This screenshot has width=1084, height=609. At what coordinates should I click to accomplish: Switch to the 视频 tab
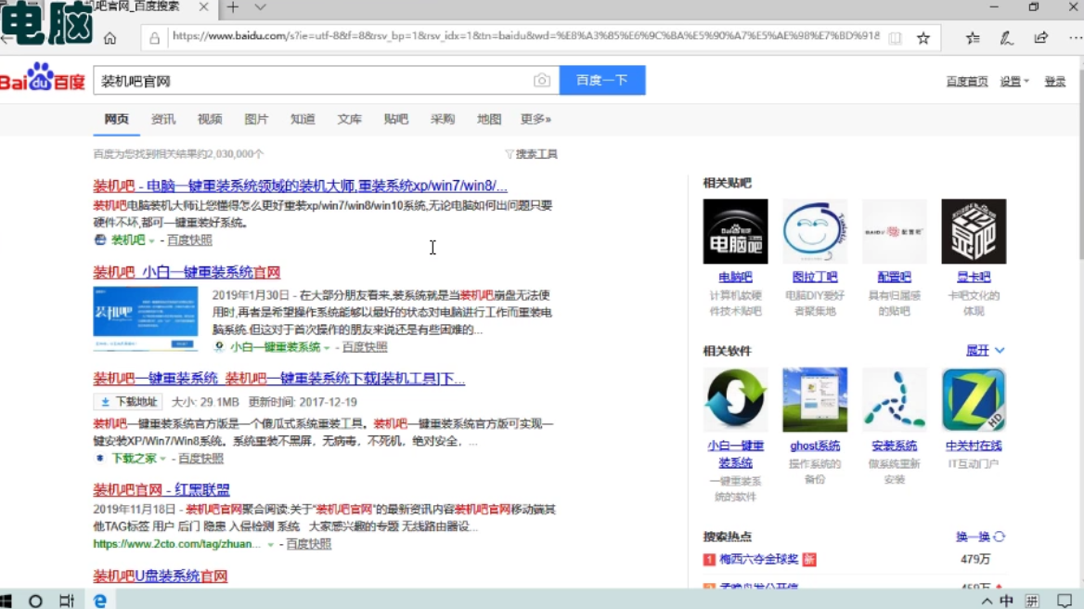[x=210, y=119]
